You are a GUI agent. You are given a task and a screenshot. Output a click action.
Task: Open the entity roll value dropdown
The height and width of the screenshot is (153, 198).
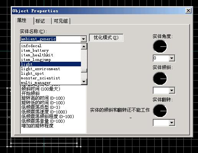tap(172, 123)
